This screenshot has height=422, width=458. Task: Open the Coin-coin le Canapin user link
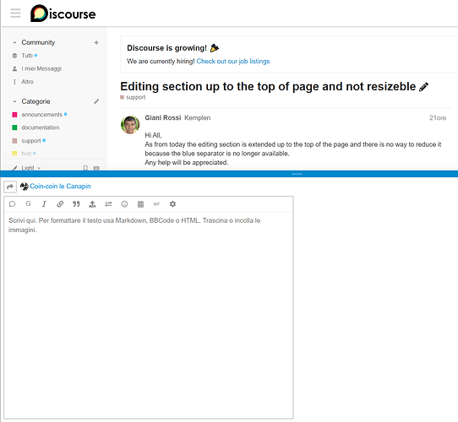pos(60,187)
